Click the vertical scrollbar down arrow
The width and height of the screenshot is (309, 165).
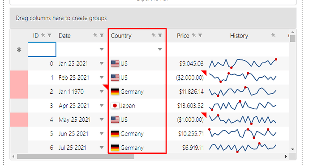(293, 149)
